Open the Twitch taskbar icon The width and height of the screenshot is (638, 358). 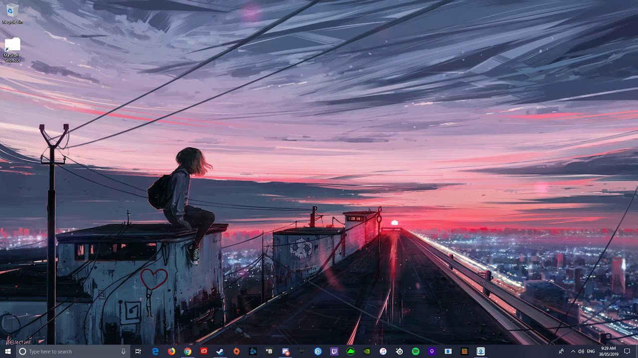coord(334,352)
